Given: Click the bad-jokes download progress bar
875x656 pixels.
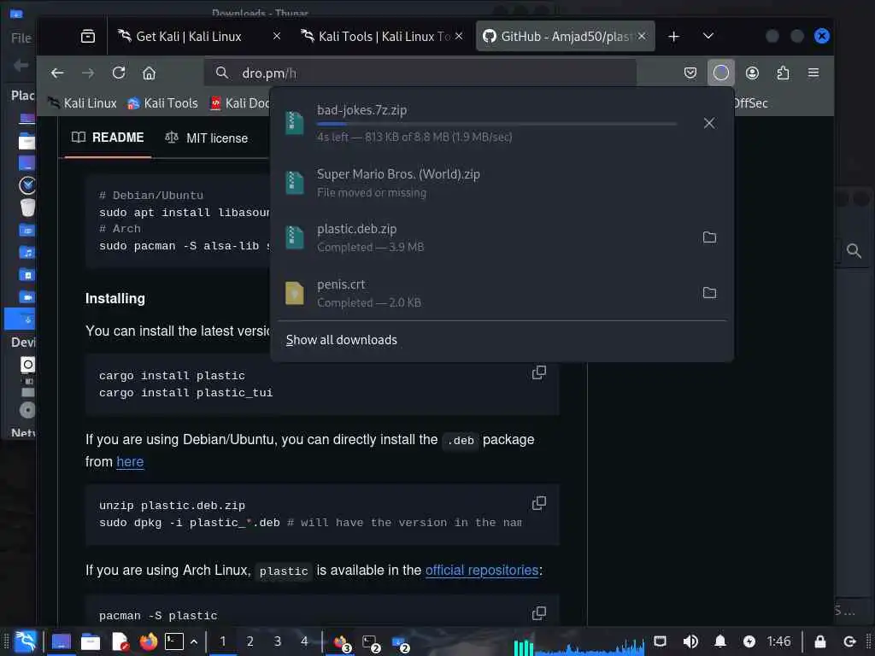Looking at the screenshot, I should [x=496, y=123].
